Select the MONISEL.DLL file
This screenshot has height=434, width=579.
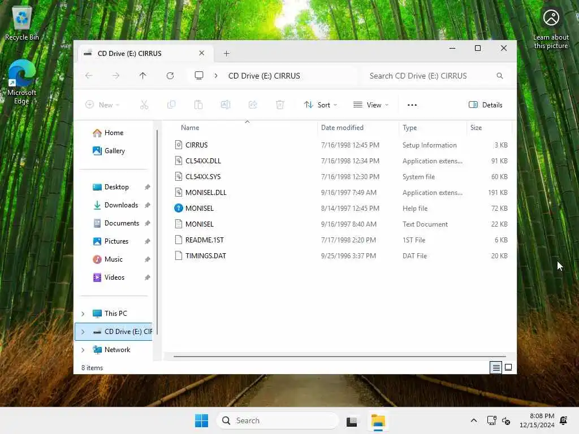tap(340, 193)
